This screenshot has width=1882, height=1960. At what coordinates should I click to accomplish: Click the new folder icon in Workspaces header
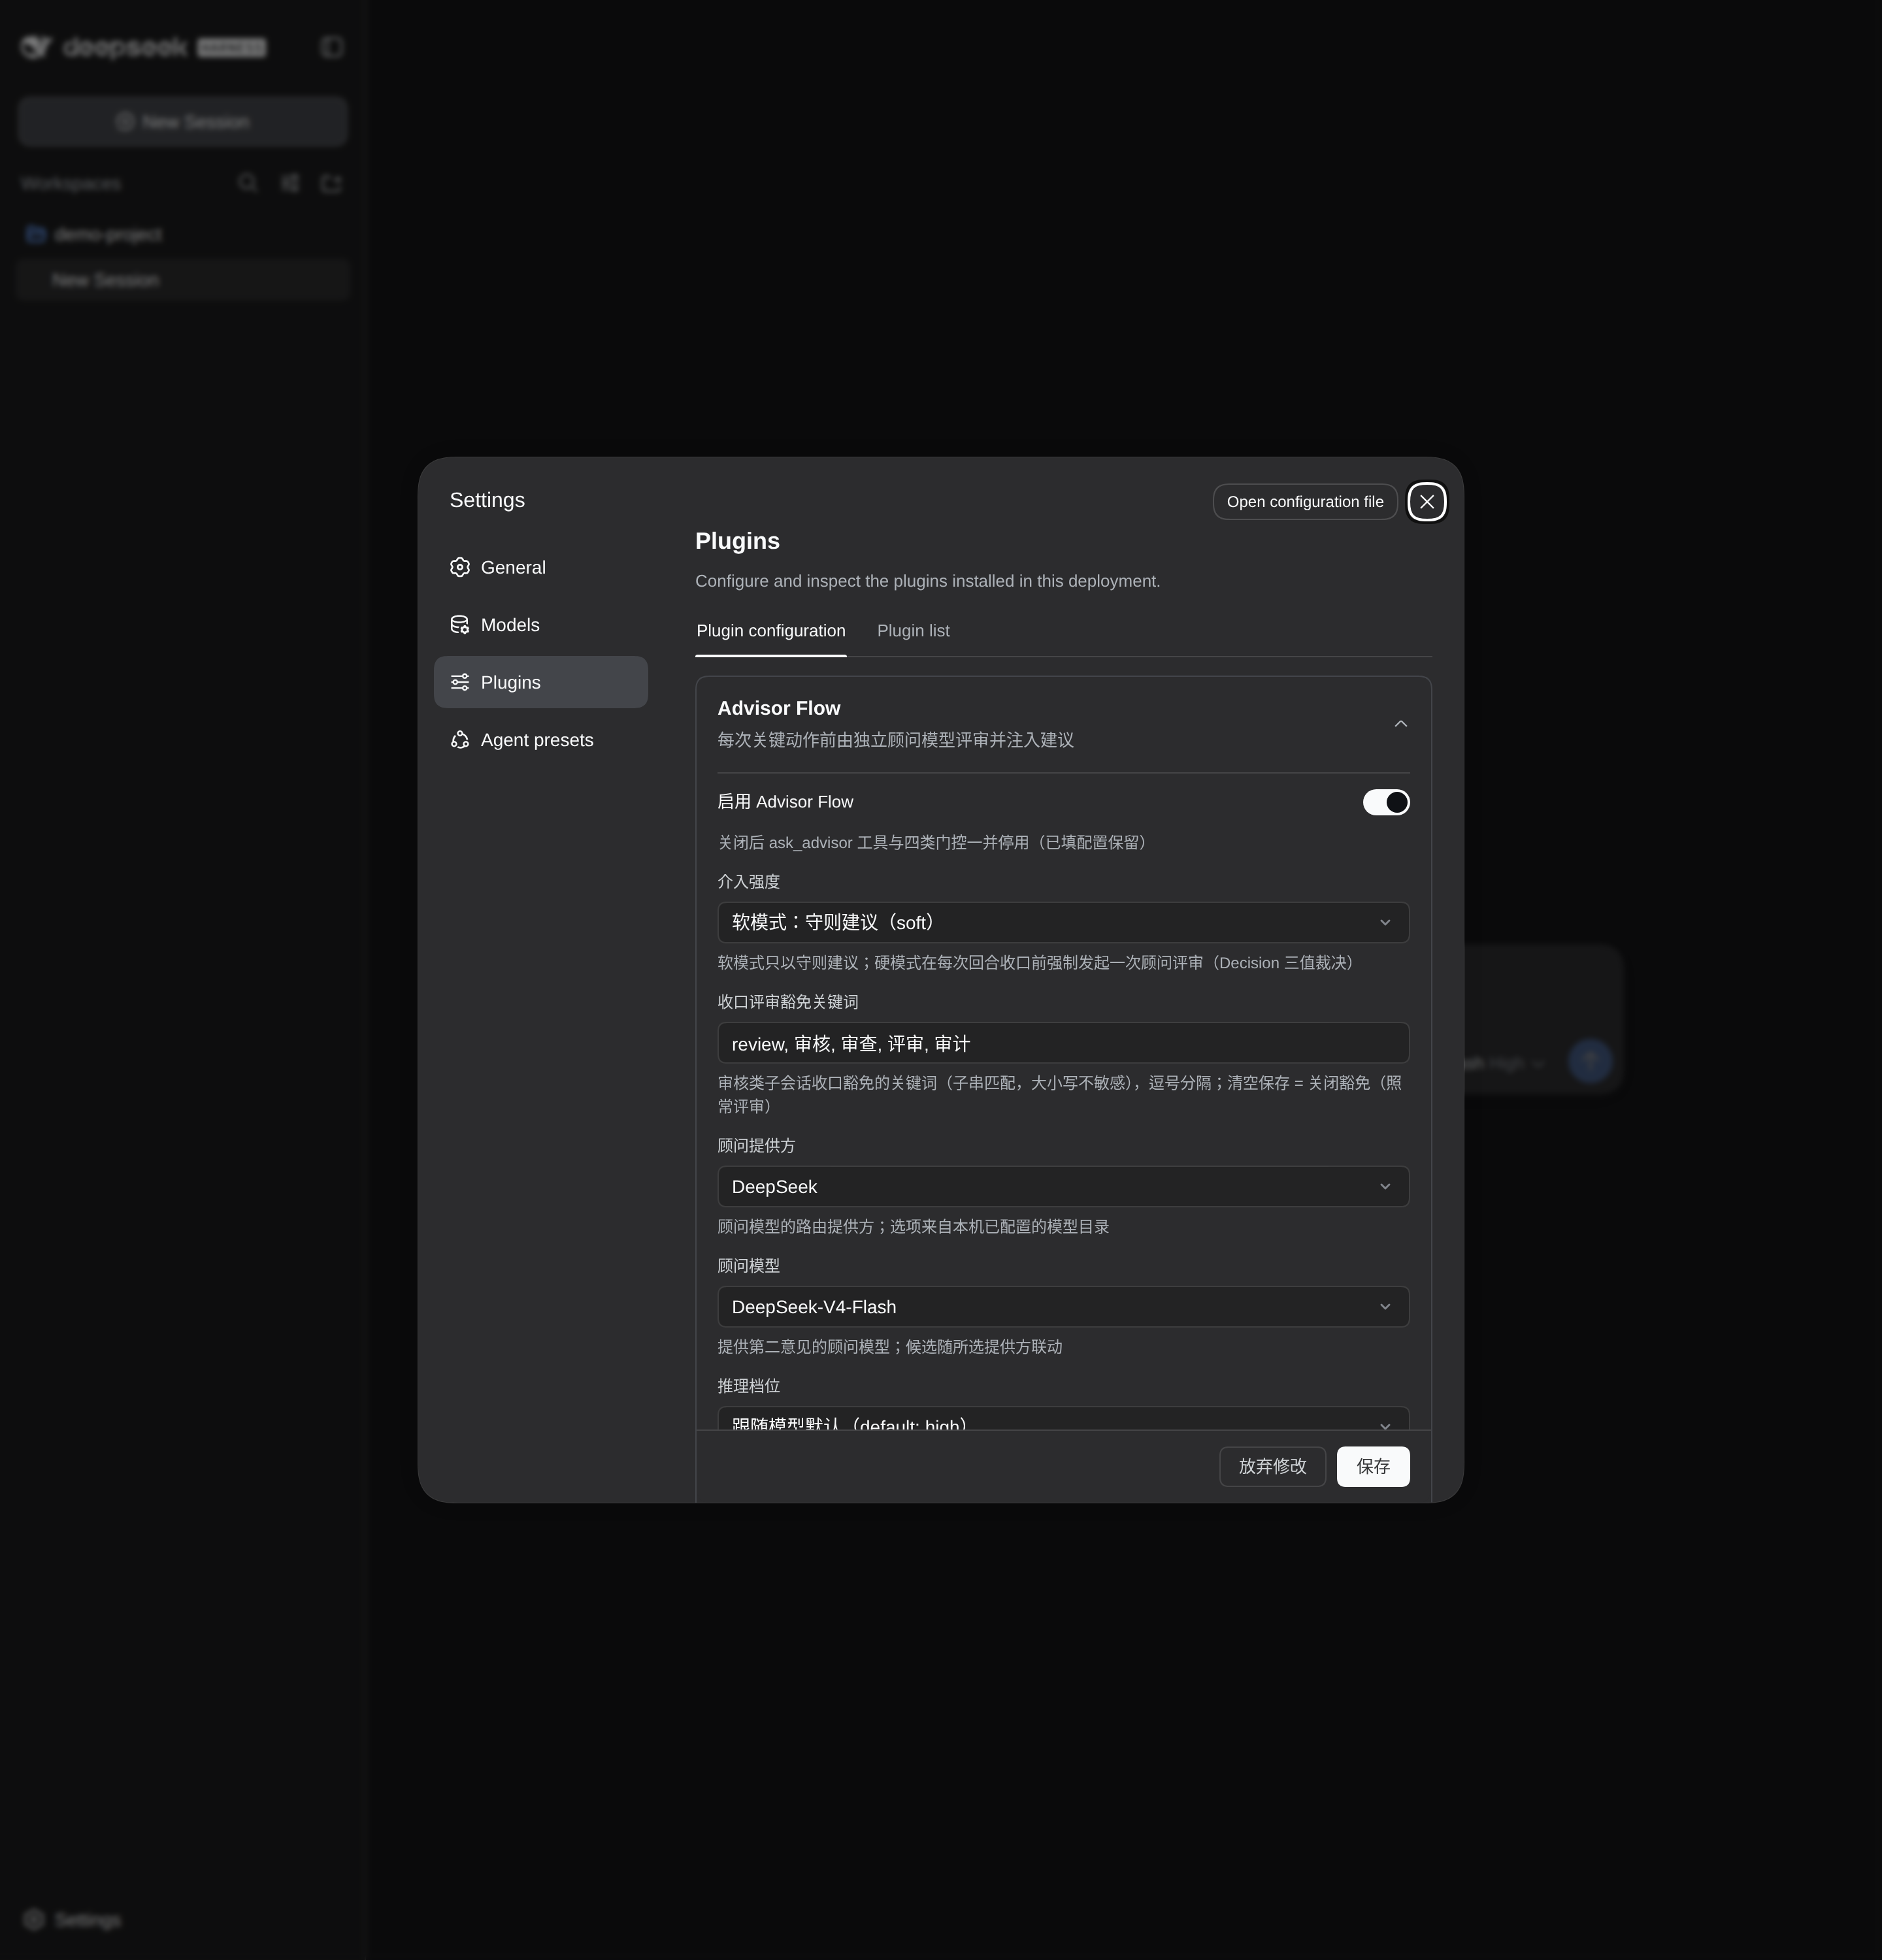point(331,183)
